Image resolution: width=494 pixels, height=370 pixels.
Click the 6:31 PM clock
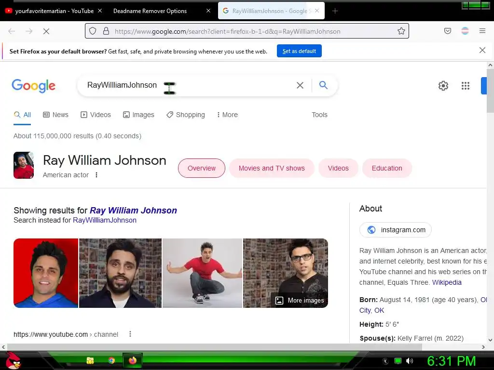tap(452, 361)
